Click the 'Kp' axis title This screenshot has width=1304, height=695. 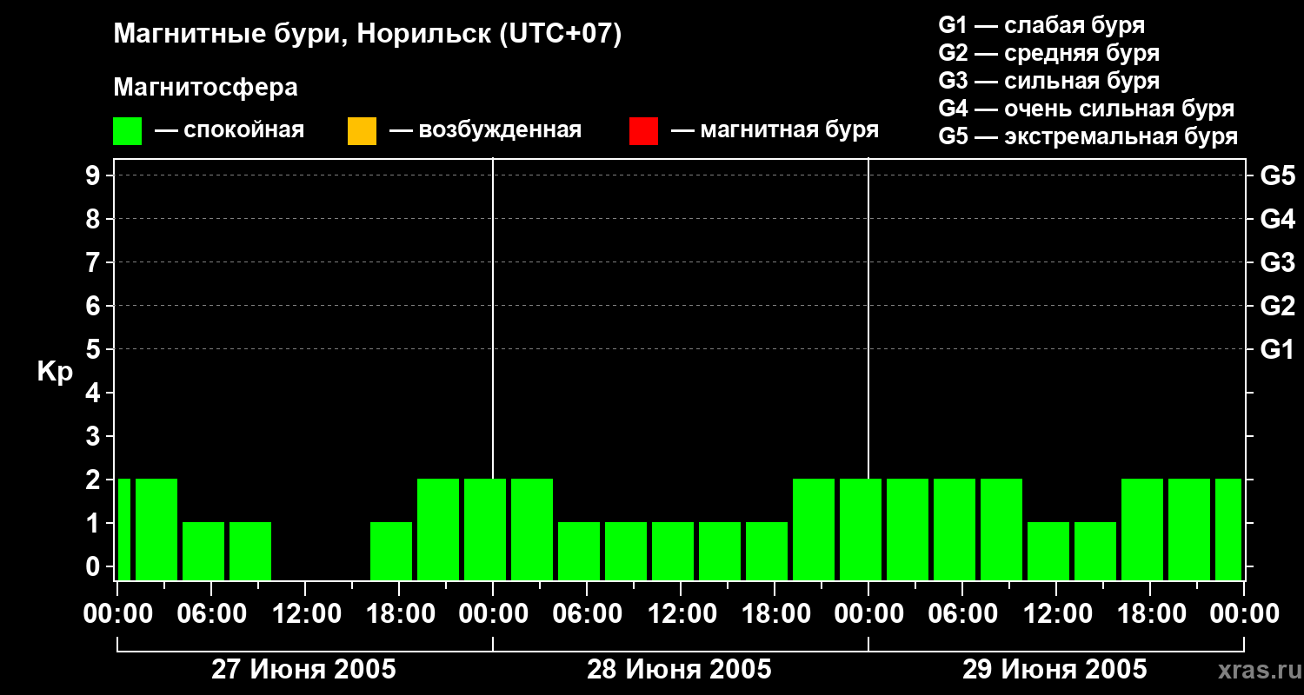[55, 372]
